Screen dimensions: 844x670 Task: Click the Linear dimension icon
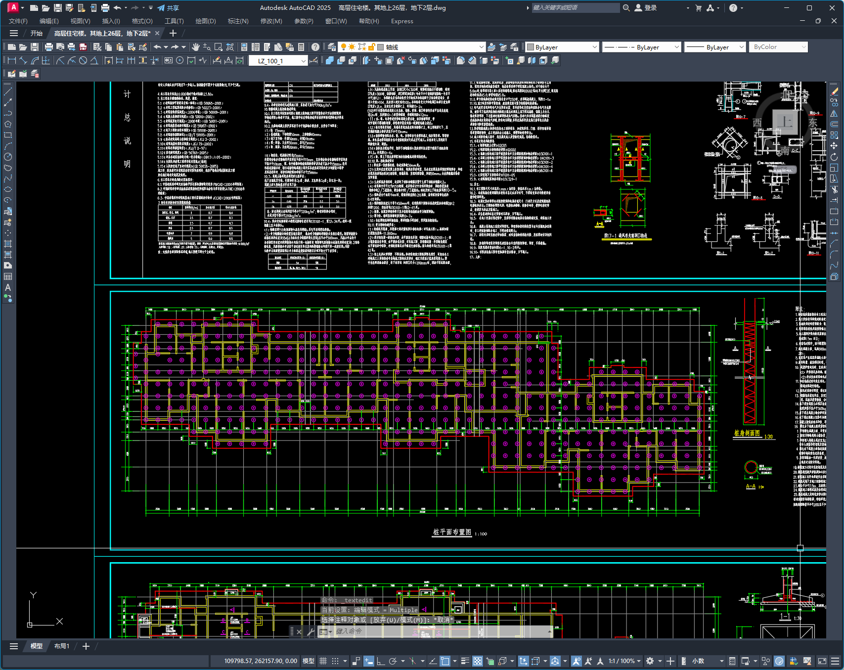pos(12,60)
